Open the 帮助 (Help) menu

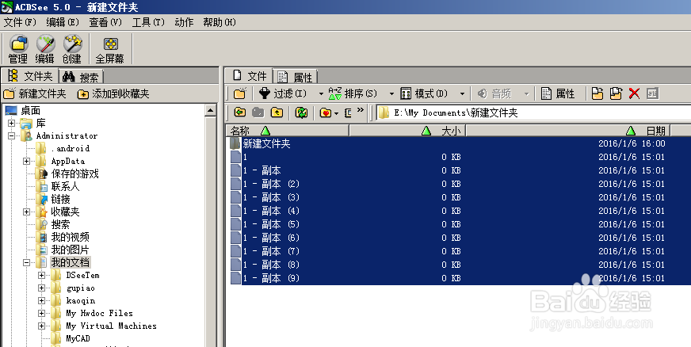tap(220, 22)
